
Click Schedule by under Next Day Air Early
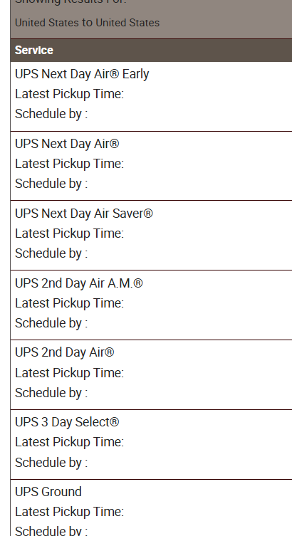tap(51, 114)
